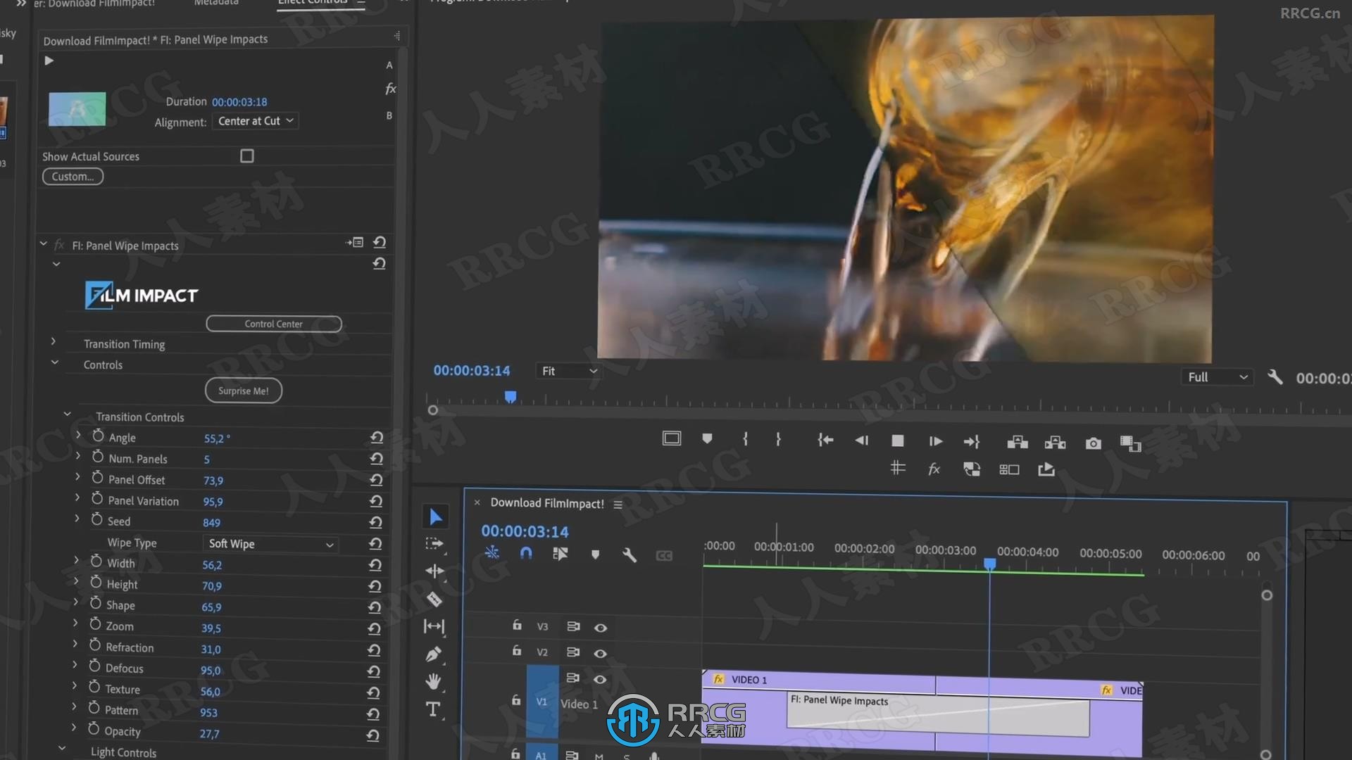Screen dimensions: 1352x760
Task: Click the Film Impact Control Center button
Action: (272, 324)
